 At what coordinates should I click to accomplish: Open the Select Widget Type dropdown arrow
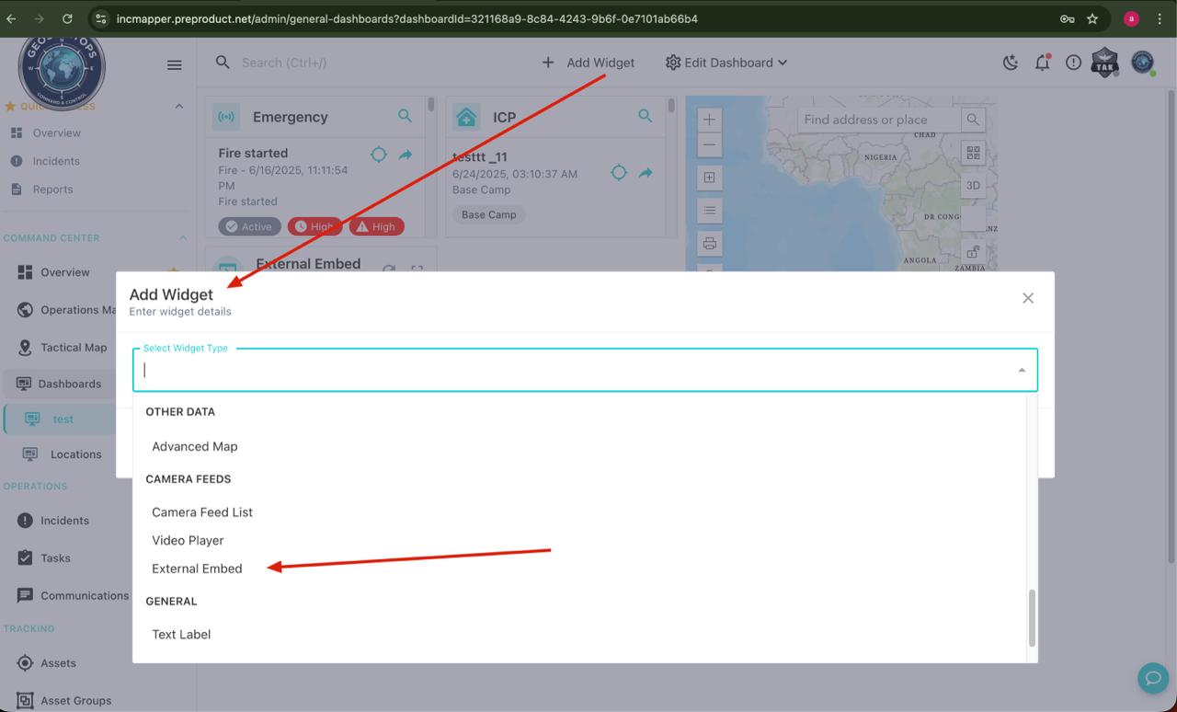click(1022, 369)
